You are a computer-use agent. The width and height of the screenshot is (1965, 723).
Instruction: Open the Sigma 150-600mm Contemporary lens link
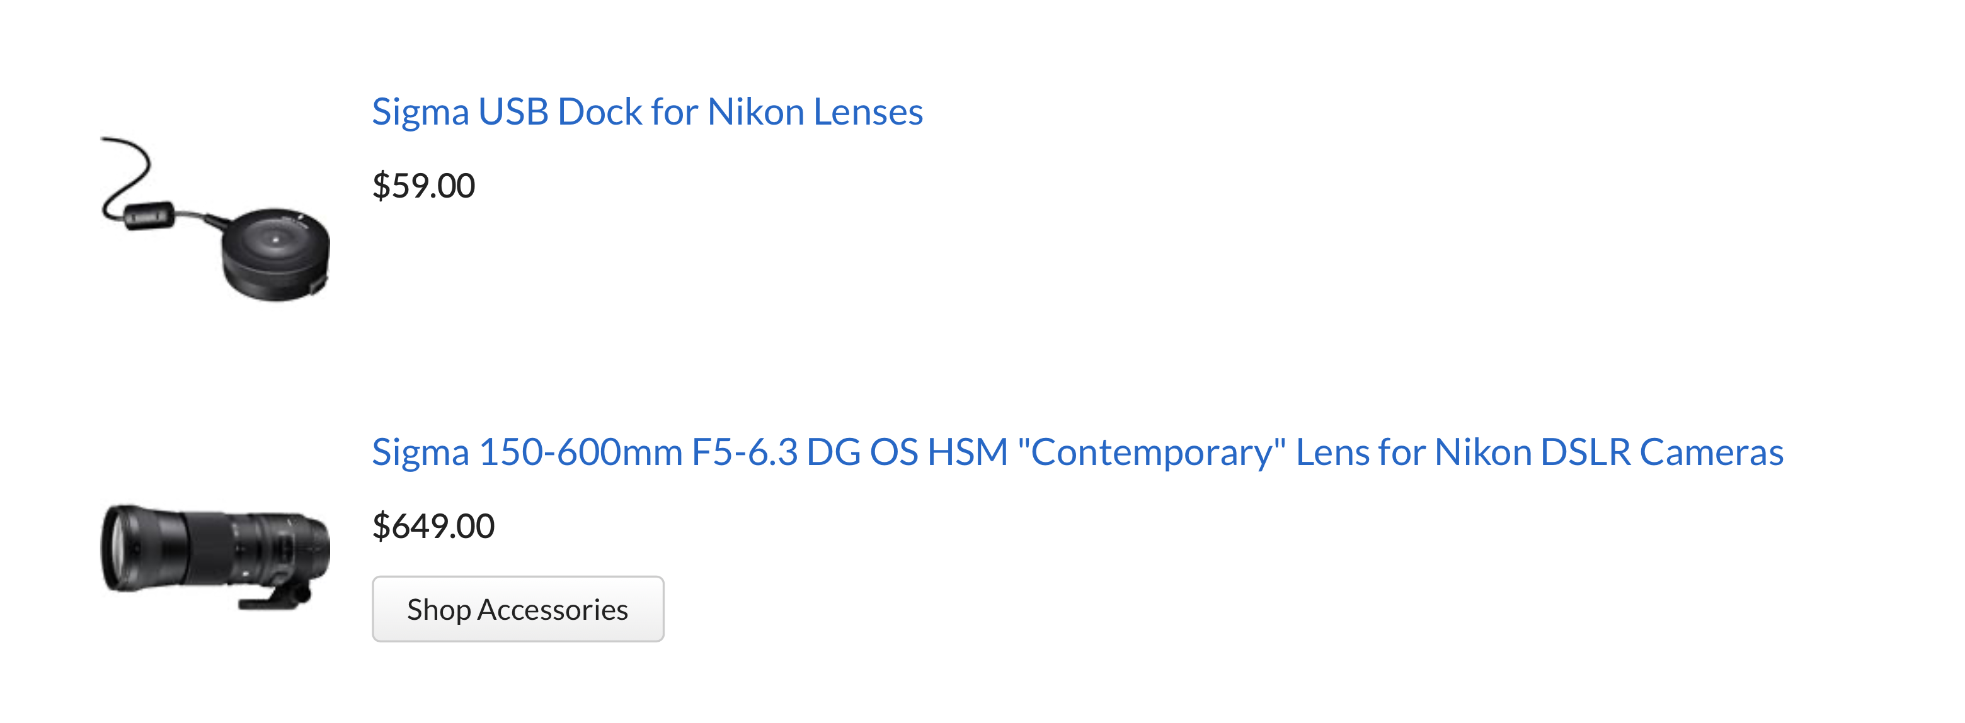pyautogui.click(x=1077, y=452)
